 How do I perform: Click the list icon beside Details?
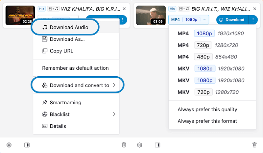pos(45,126)
